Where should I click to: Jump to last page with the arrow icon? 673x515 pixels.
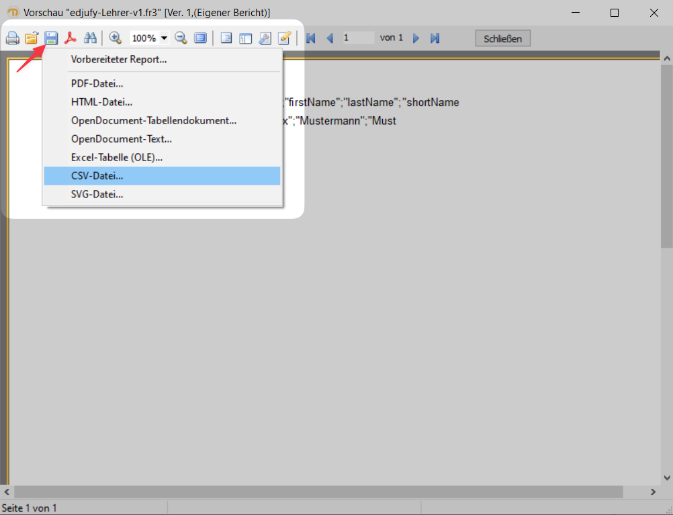435,38
